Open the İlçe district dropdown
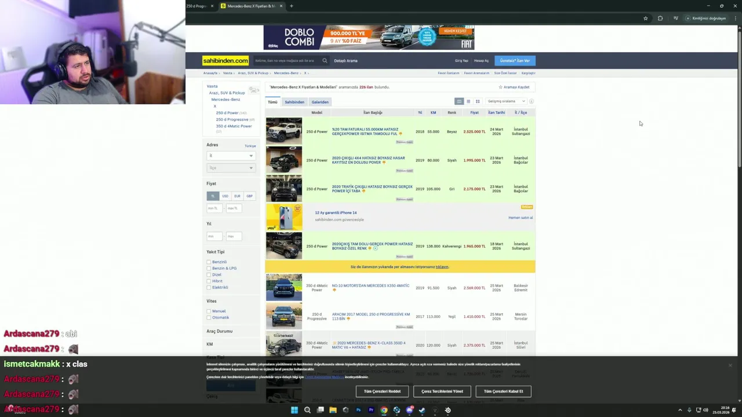742x417 pixels. click(x=231, y=168)
